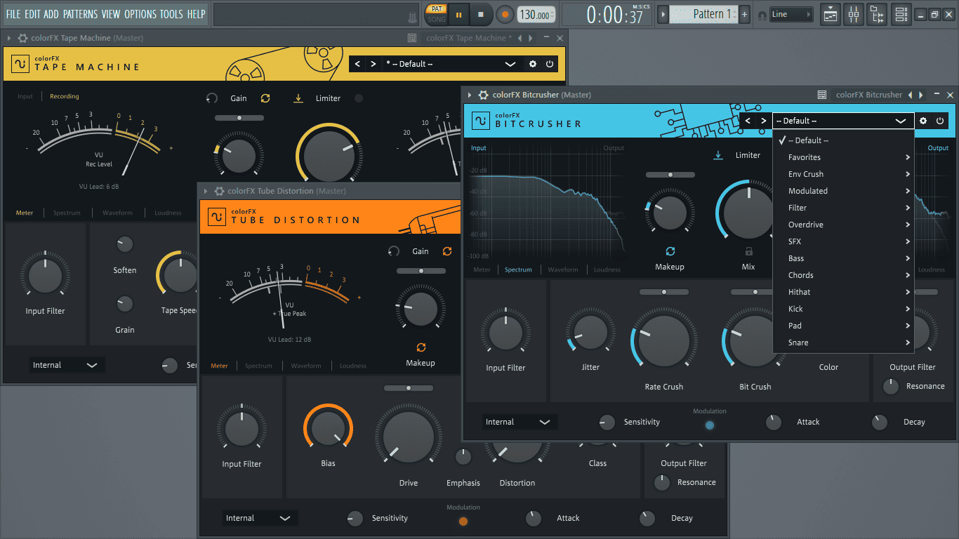Switch Tape Machine meter to Input

(x=25, y=96)
